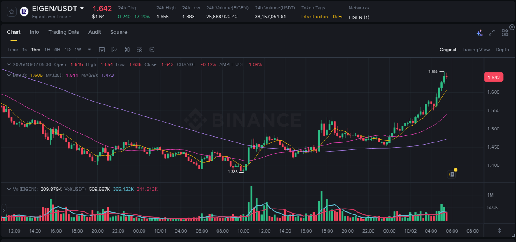Open the EIGEN/USDT pair dropdown
The image size is (516, 242).
click(83, 8)
